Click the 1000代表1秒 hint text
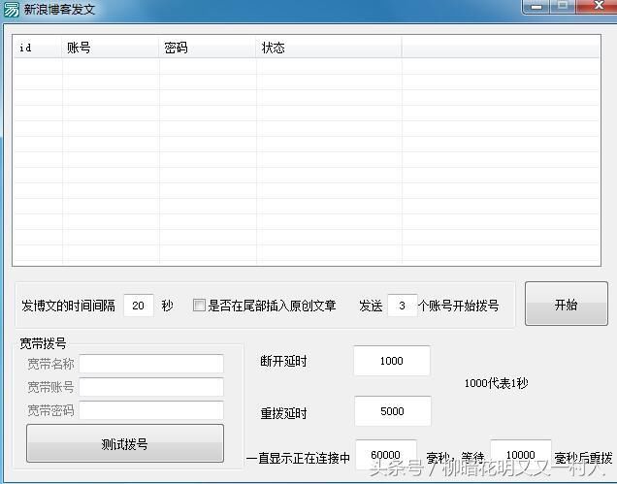617x484 pixels. pos(496,383)
